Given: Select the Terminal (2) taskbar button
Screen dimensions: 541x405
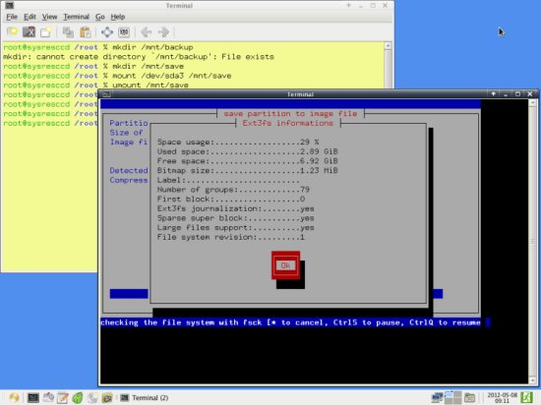Looking at the screenshot, I should (145, 398).
